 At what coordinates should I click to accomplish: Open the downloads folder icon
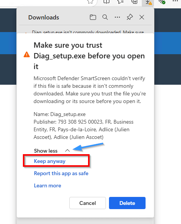click(93, 17)
